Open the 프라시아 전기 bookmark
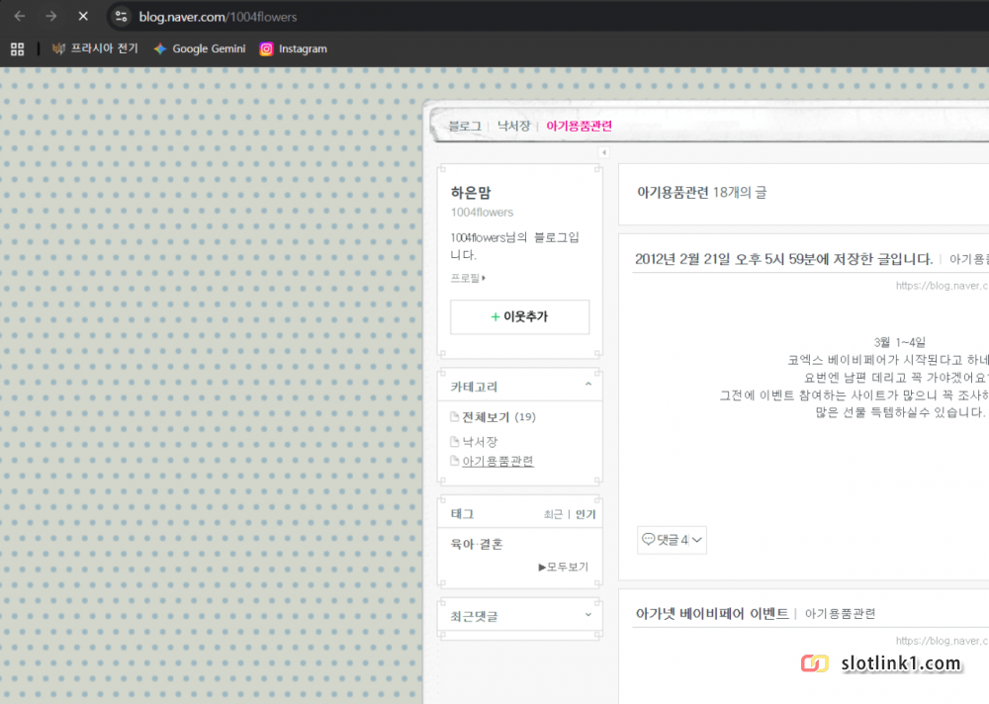The width and height of the screenshot is (989, 704). click(95, 48)
